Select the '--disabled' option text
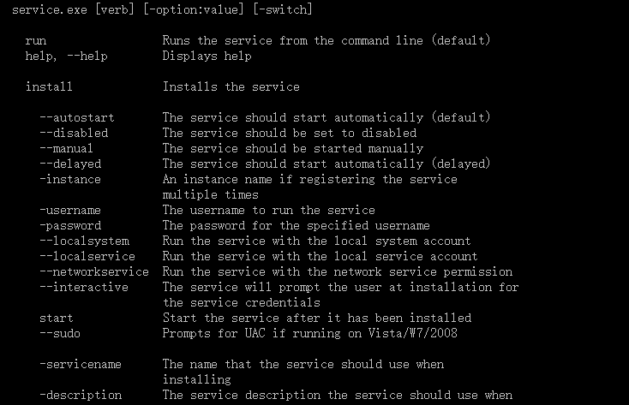This screenshot has height=405, width=629. (x=74, y=133)
